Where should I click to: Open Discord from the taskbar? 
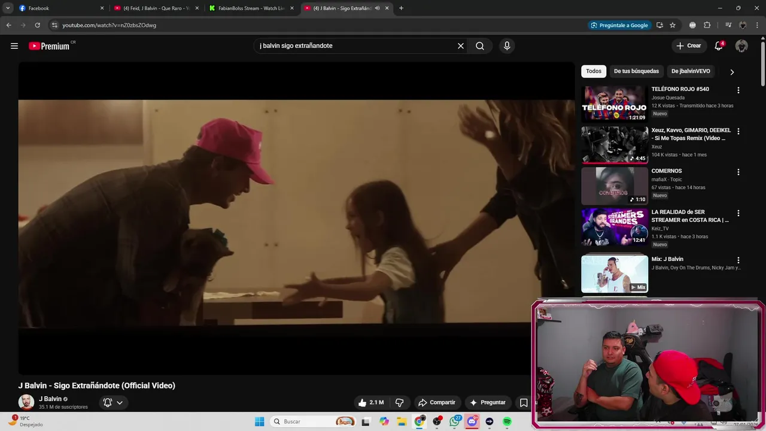[472, 421]
